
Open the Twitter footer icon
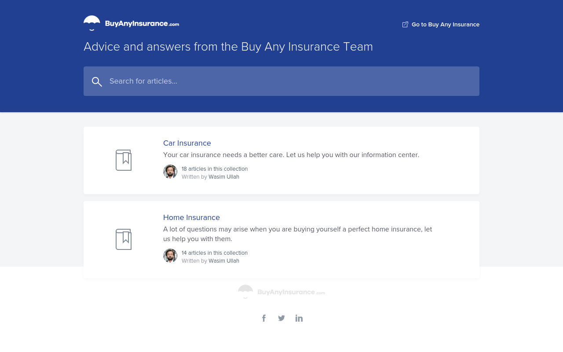point(281,318)
